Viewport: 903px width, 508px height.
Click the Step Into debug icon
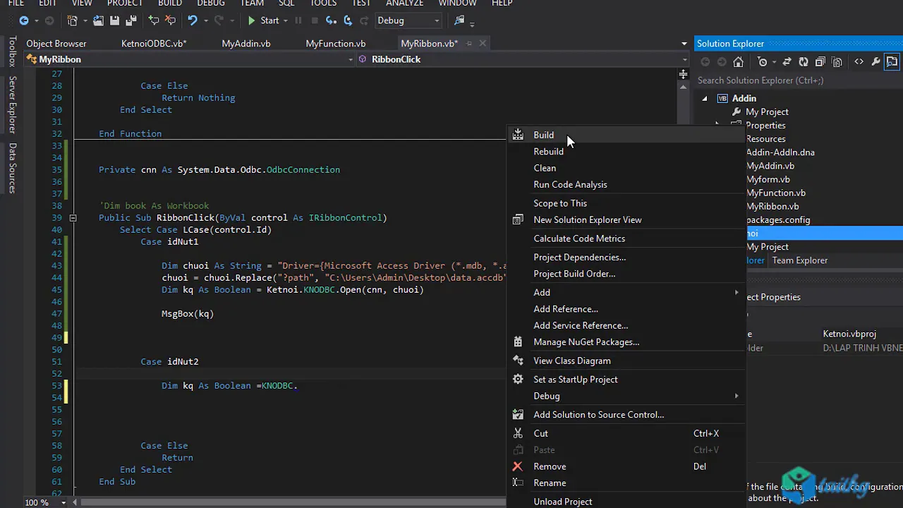(330, 20)
